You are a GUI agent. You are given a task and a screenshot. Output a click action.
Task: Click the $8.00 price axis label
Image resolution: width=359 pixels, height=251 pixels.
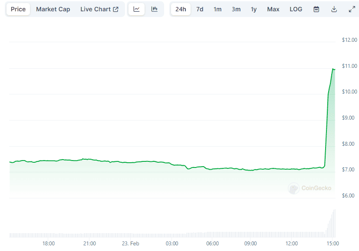348,144
